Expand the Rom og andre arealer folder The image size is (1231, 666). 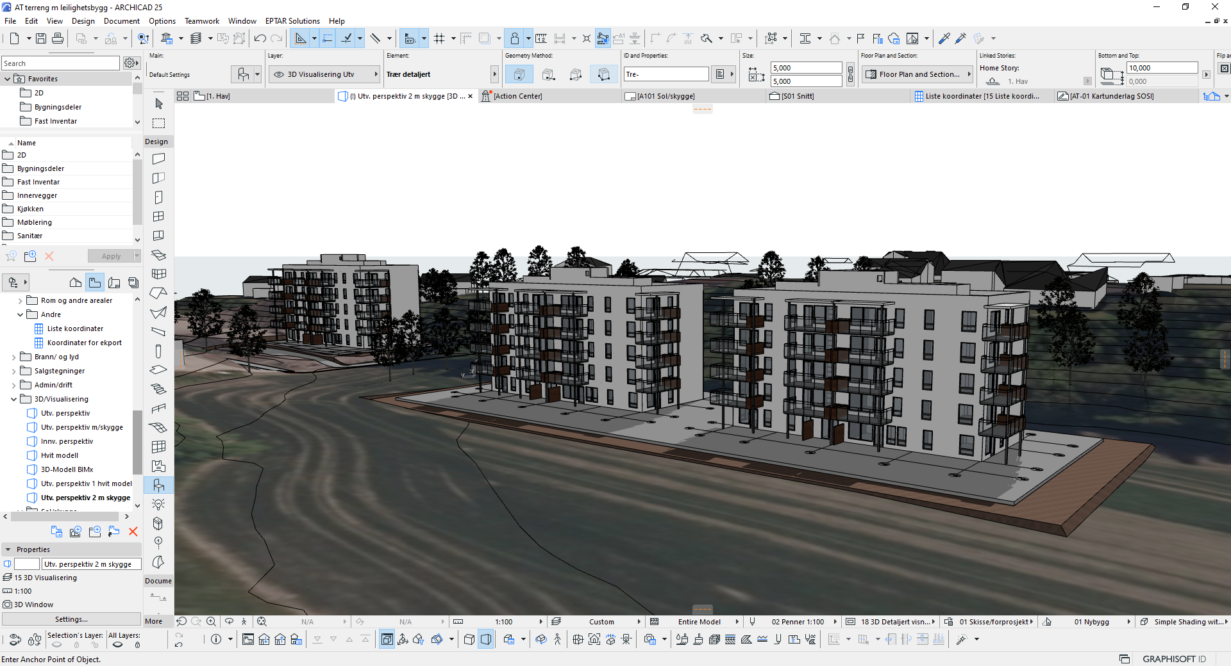(20, 300)
